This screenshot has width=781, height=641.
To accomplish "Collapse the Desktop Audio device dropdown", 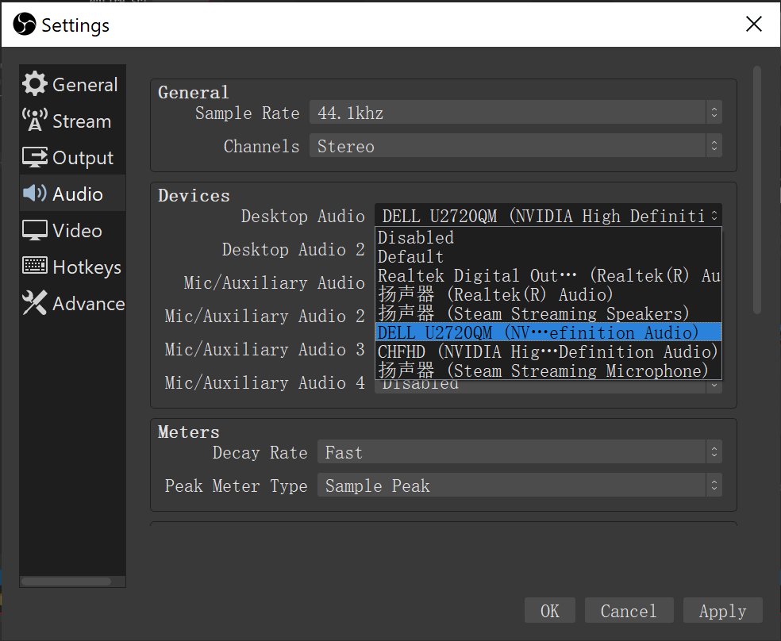I will point(548,216).
